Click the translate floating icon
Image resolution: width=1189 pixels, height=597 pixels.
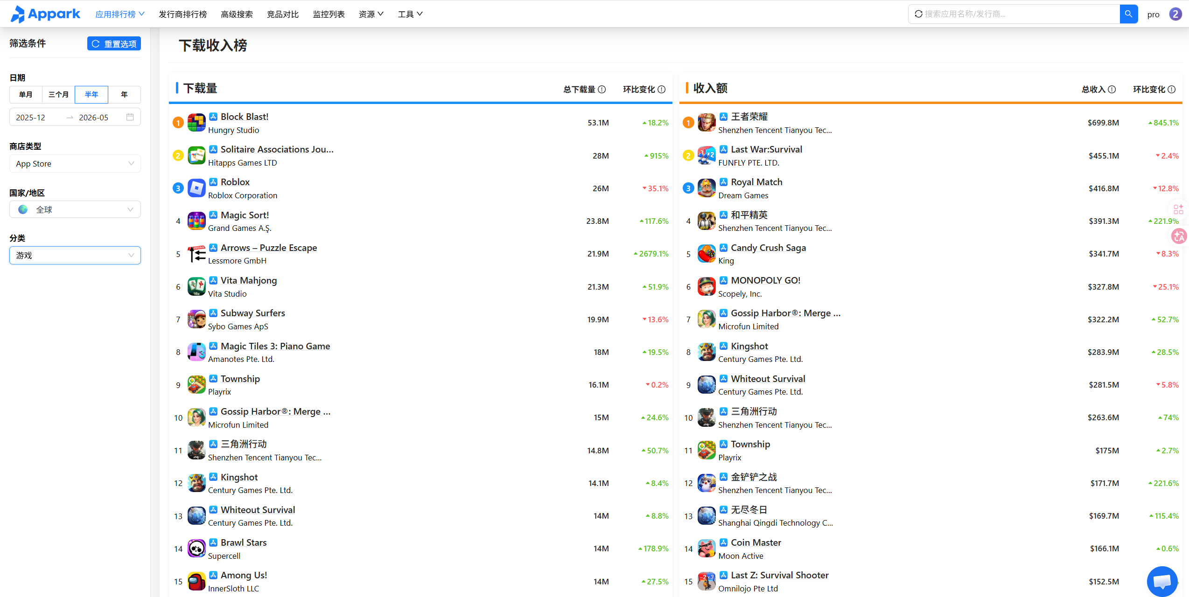pos(1179,236)
